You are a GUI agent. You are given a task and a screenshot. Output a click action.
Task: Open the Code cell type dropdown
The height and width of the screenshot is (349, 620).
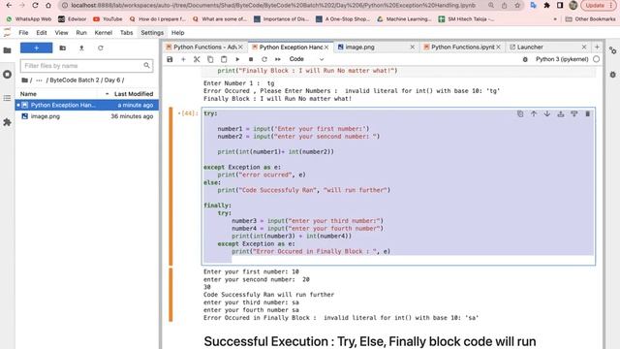tap(306, 59)
